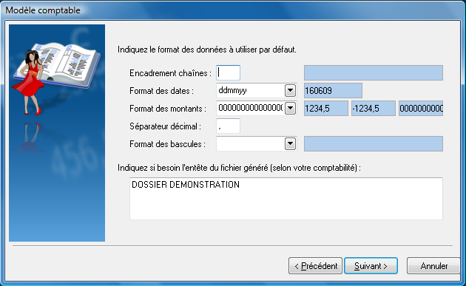Go back with the Précédent button
The height and width of the screenshot is (286, 466).
315,265
